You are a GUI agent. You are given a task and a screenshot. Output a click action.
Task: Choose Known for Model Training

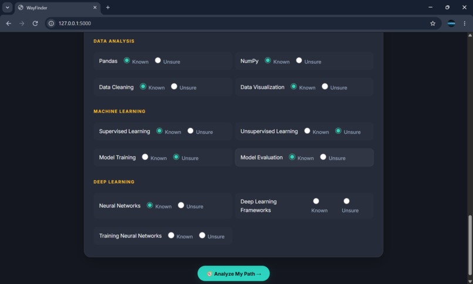point(145,157)
